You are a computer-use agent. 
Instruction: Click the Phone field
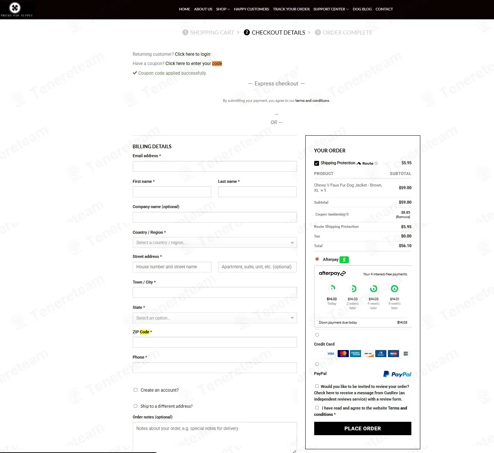click(215, 368)
